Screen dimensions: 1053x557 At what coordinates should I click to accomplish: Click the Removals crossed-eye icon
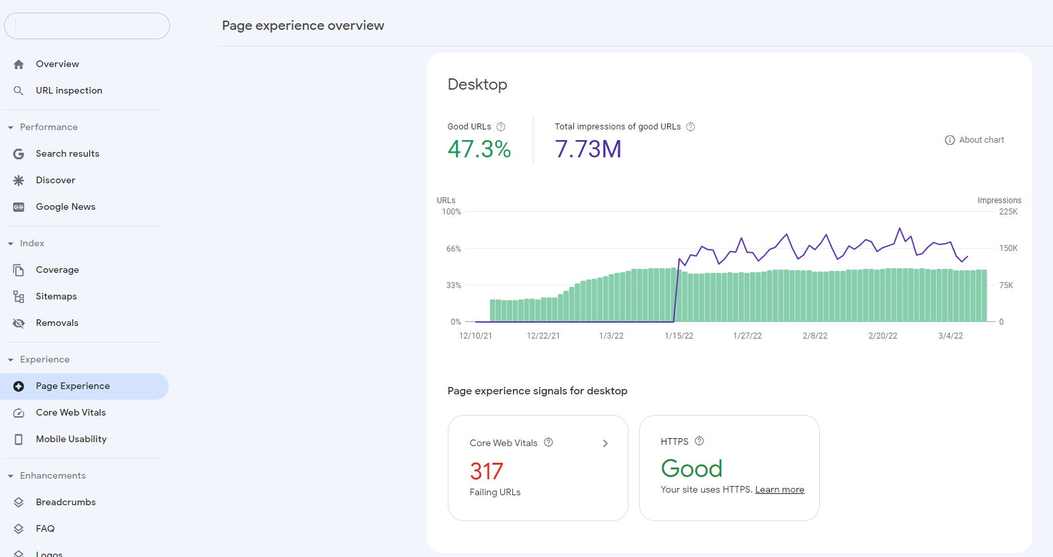click(x=19, y=323)
